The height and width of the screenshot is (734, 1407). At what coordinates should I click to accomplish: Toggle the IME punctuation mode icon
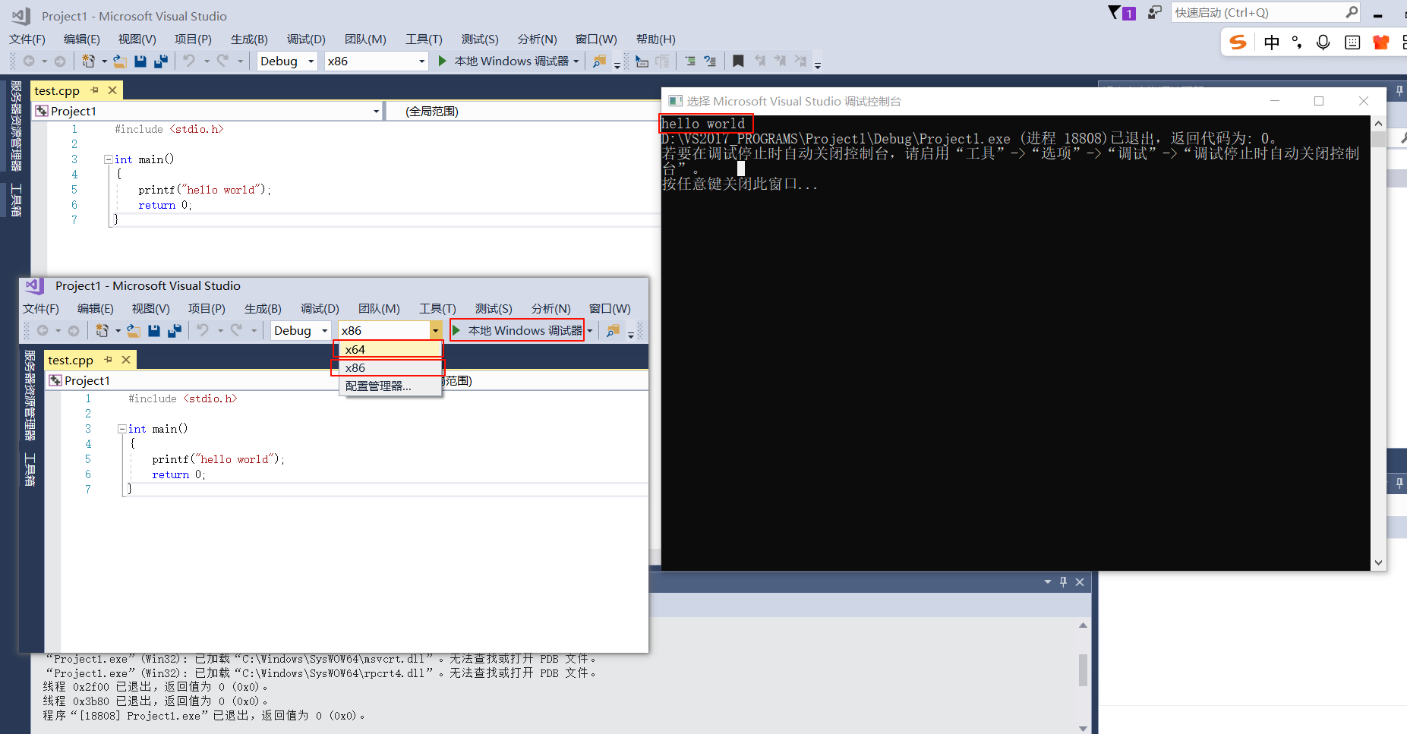pos(1297,43)
